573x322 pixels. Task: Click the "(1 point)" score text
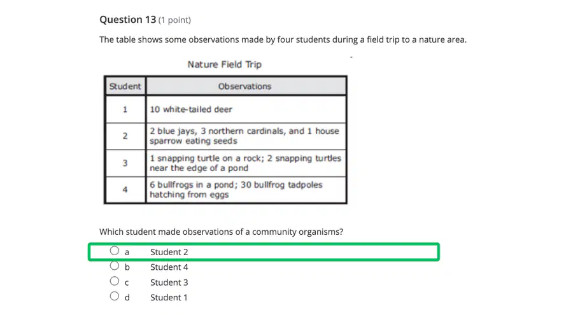point(174,20)
